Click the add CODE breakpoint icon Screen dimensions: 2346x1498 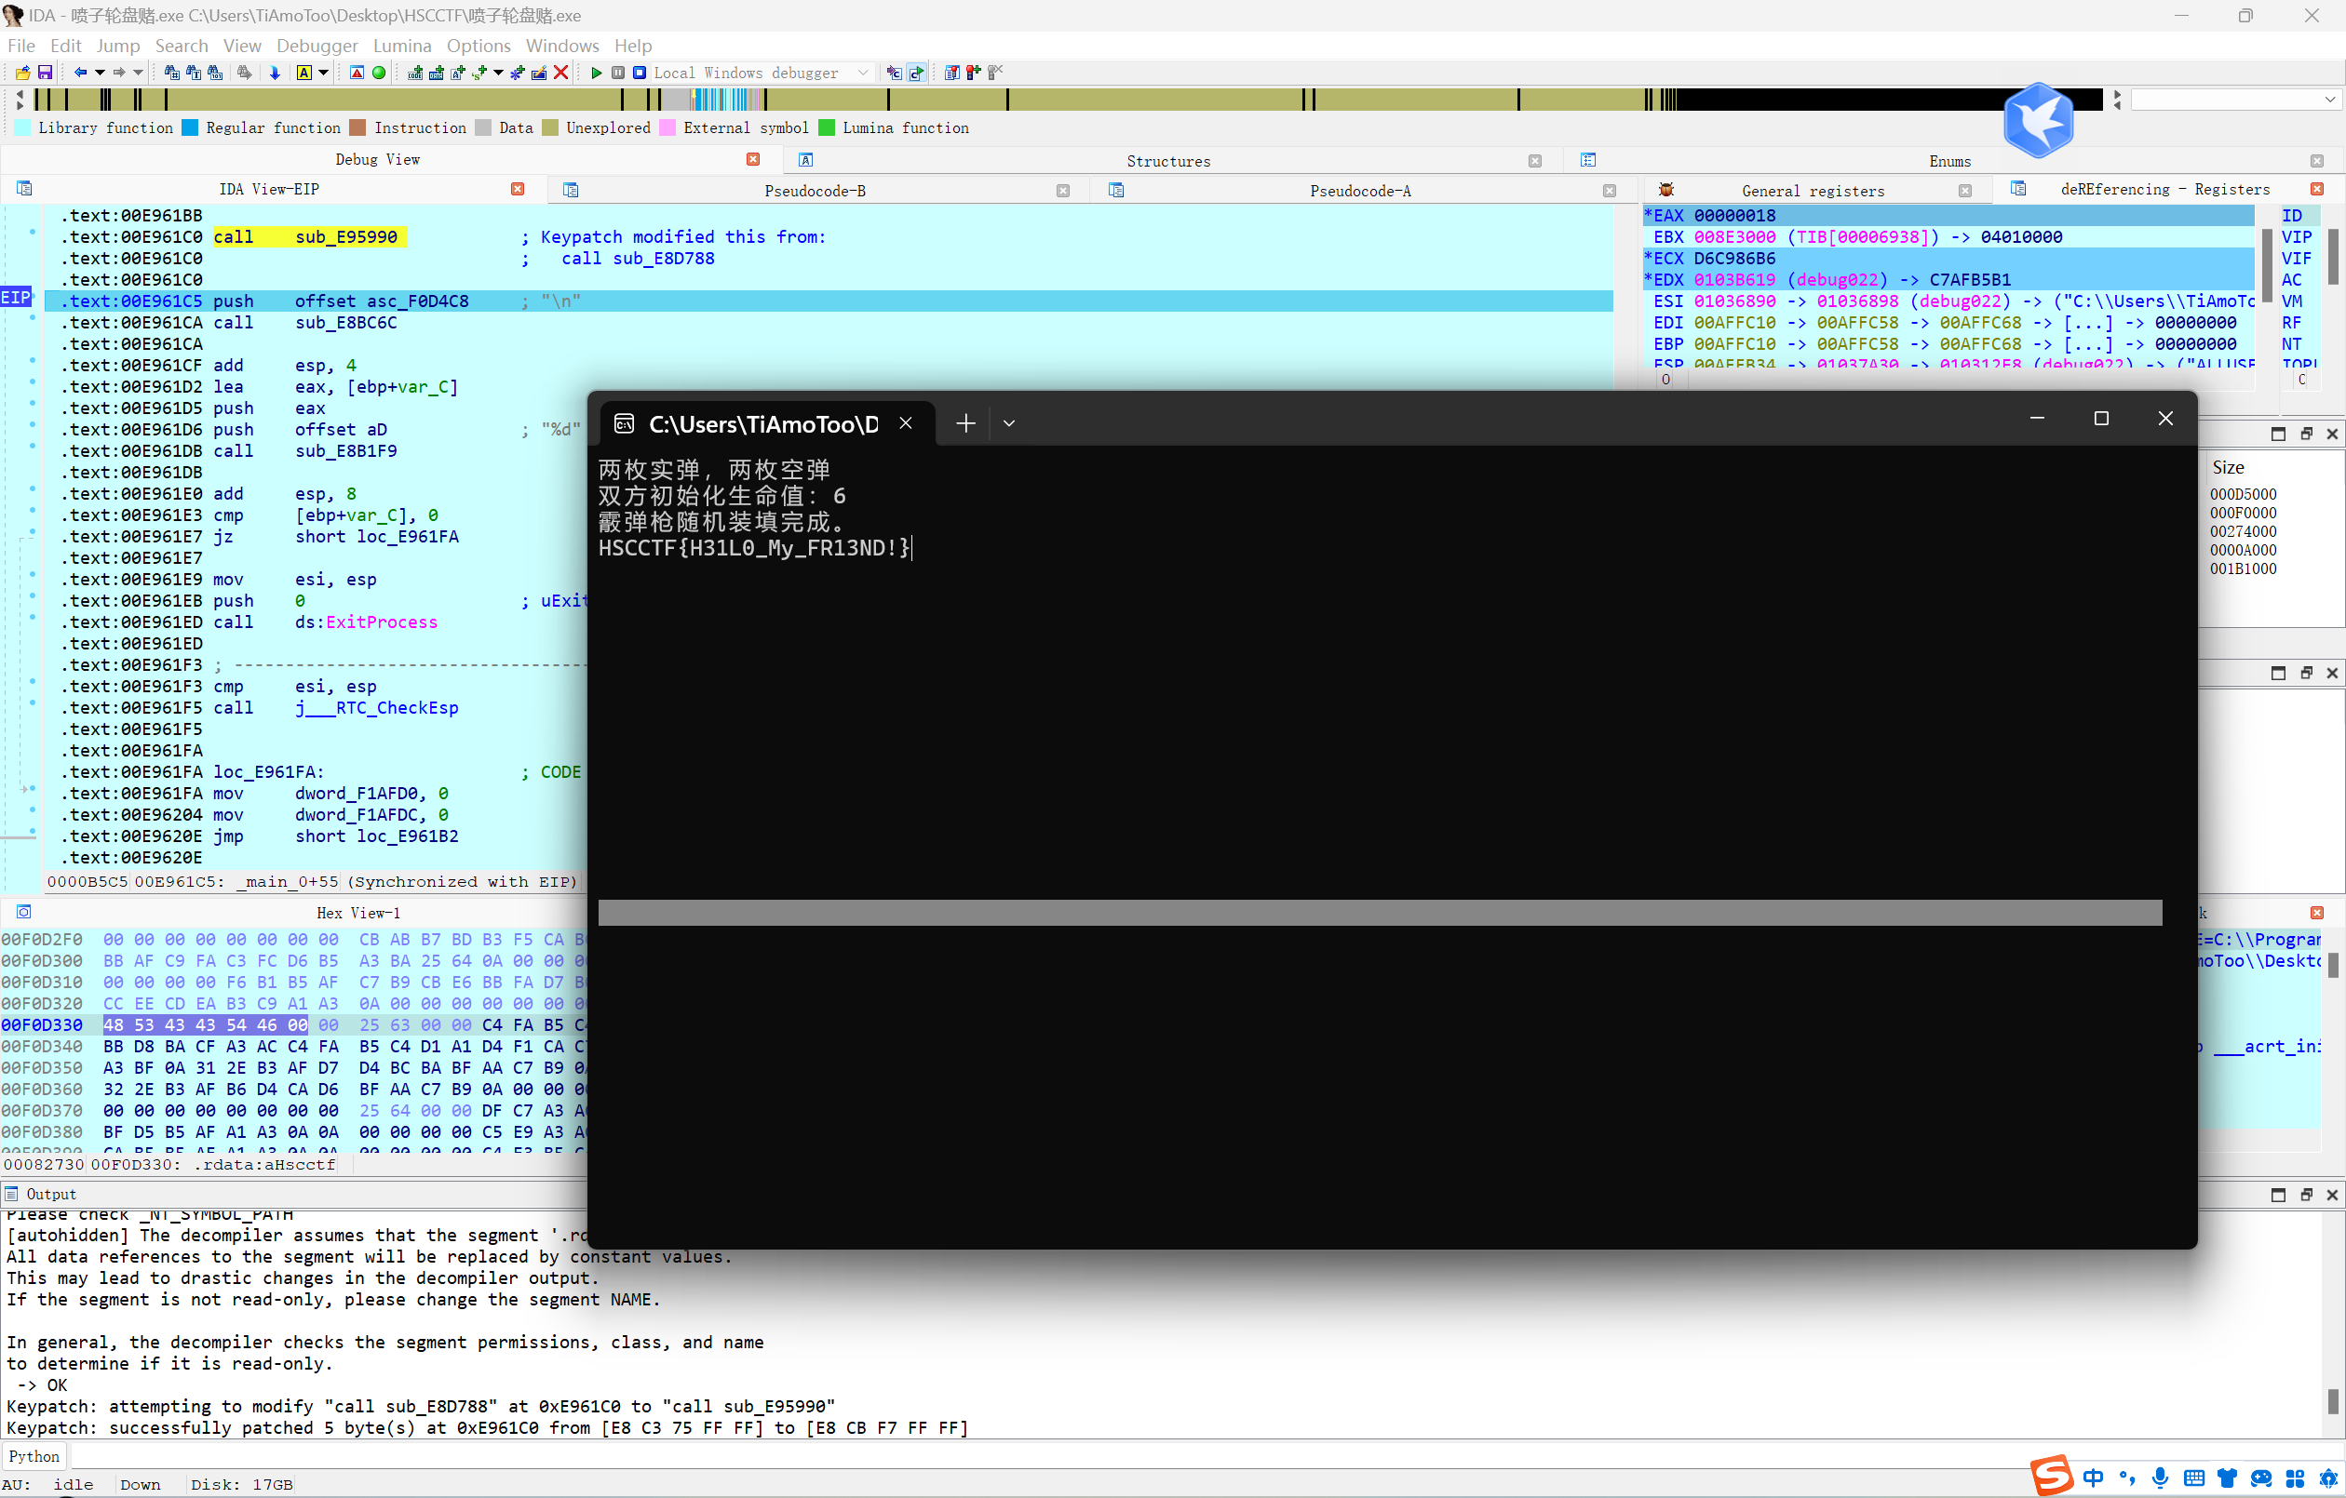(x=415, y=74)
